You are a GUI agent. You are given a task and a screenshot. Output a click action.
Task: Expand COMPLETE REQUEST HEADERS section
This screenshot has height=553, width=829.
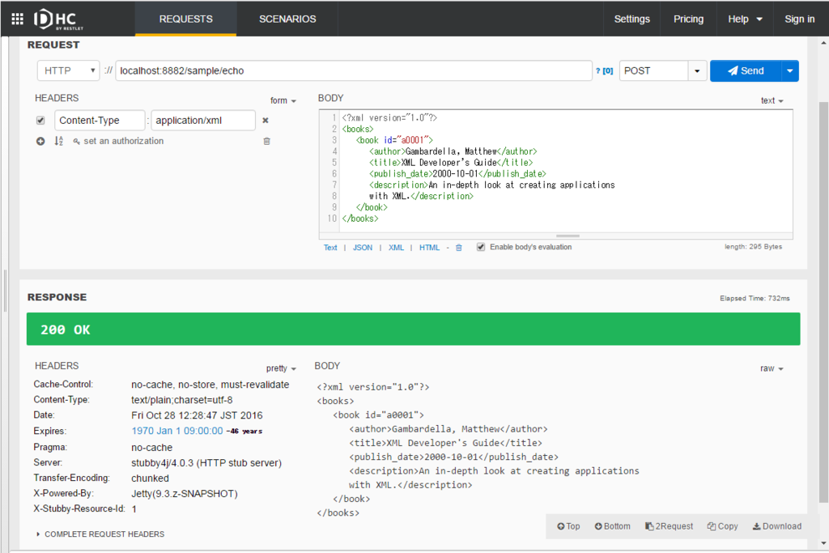(x=100, y=534)
